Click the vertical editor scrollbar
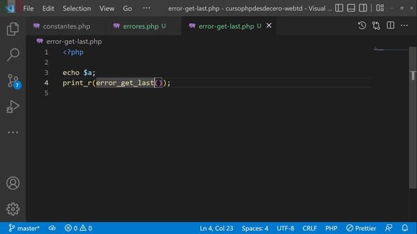 click(x=412, y=118)
